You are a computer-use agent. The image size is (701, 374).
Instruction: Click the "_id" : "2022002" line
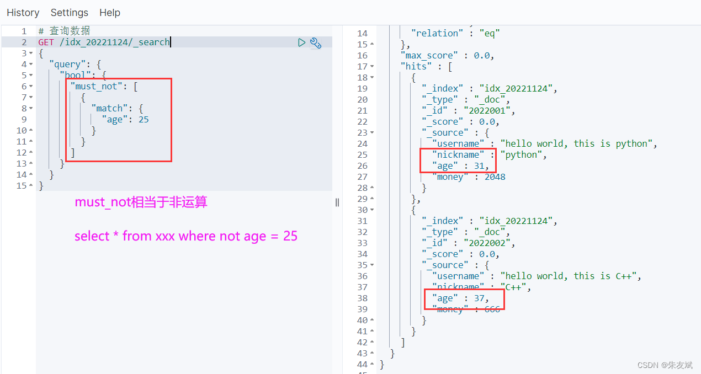(469, 243)
